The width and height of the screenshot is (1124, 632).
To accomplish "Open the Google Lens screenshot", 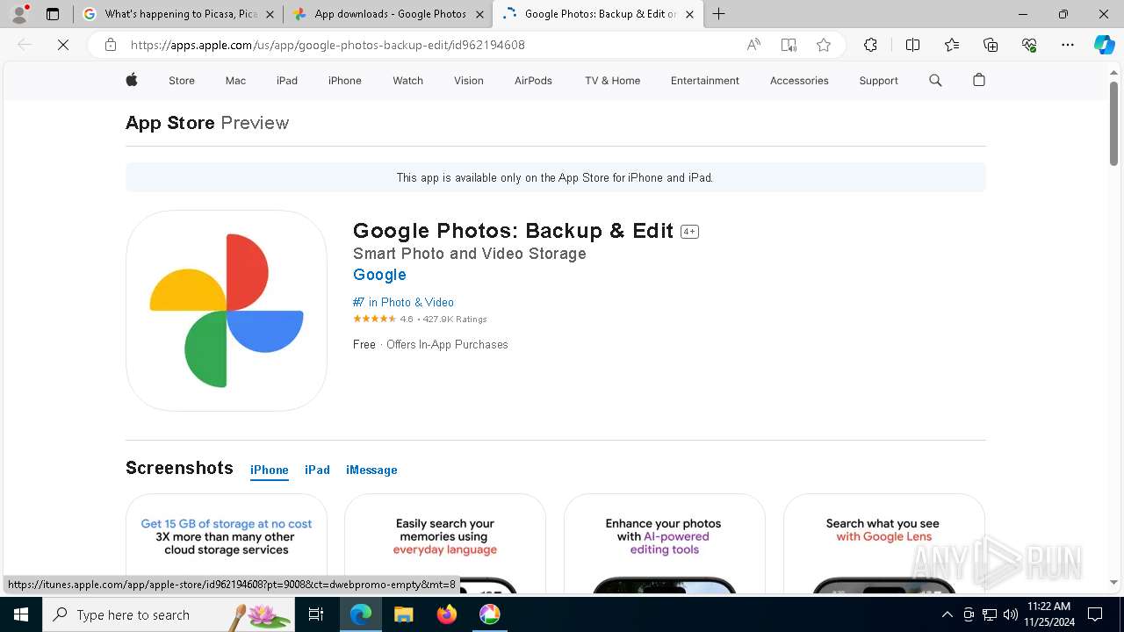I will point(884,543).
